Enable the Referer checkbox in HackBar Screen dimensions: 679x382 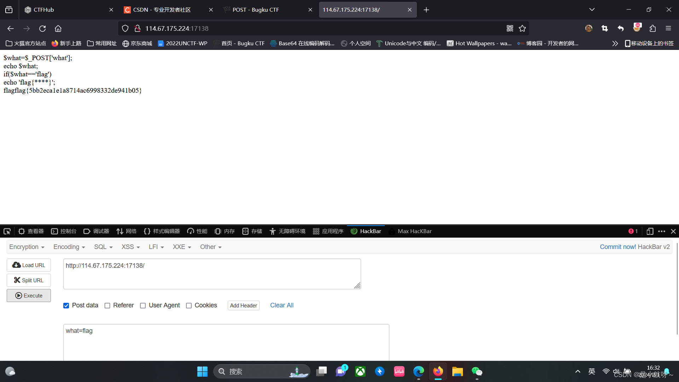pos(107,305)
